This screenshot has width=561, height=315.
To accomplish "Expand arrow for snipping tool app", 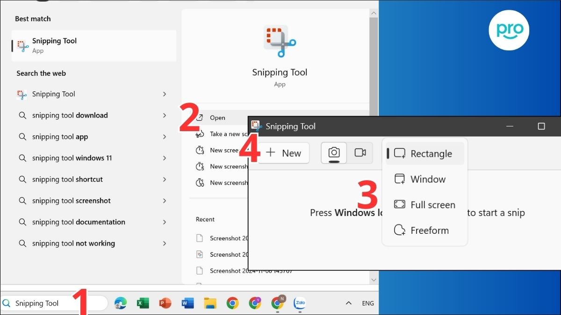I will [x=165, y=137].
